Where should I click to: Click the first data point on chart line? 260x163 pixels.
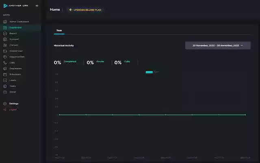[59, 115]
